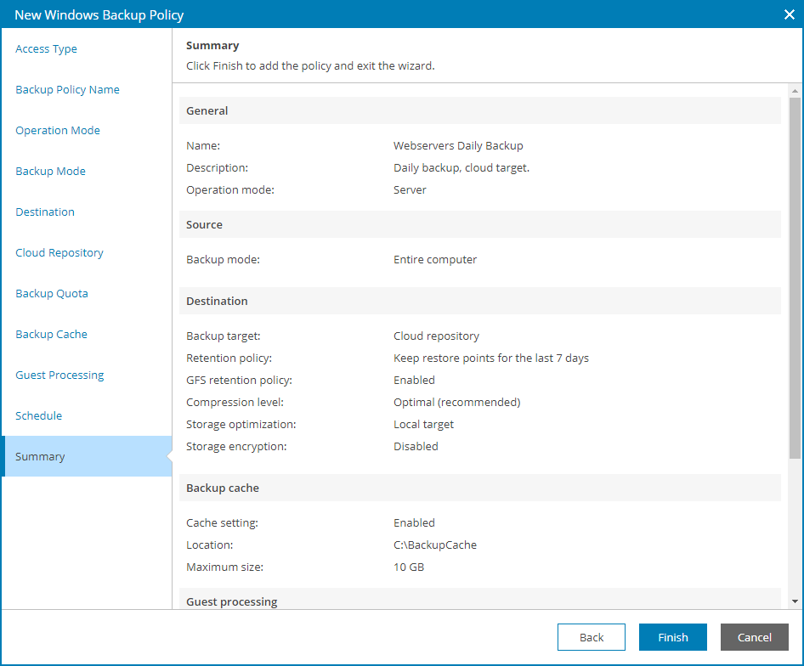Image resolution: width=804 pixels, height=666 pixels.
Task: Go to the Schedule step
Action: (x=39, y=416)
